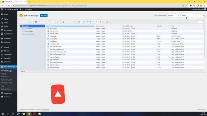Open Shortcode - PRO submenu item
Screen dimensions: 207x116
tap(6, 83)
